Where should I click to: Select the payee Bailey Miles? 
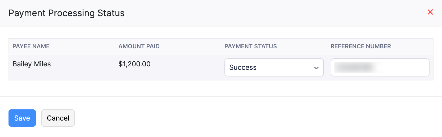tap(32, 64)
